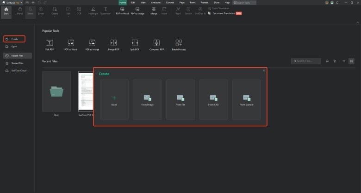Select Recent Files in sidebar
The width and height of the screenshot is (361, 193).
pos(18,56)
